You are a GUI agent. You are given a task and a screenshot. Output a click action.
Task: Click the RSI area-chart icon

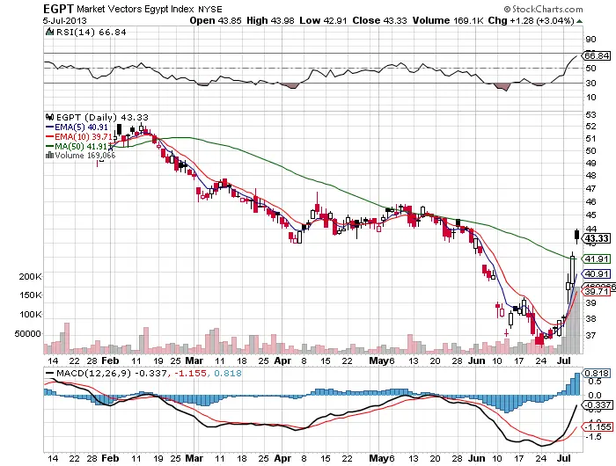(x=49, y=33)
